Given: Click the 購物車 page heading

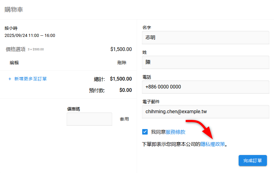Looking at the screenshot, I should 14,9.
